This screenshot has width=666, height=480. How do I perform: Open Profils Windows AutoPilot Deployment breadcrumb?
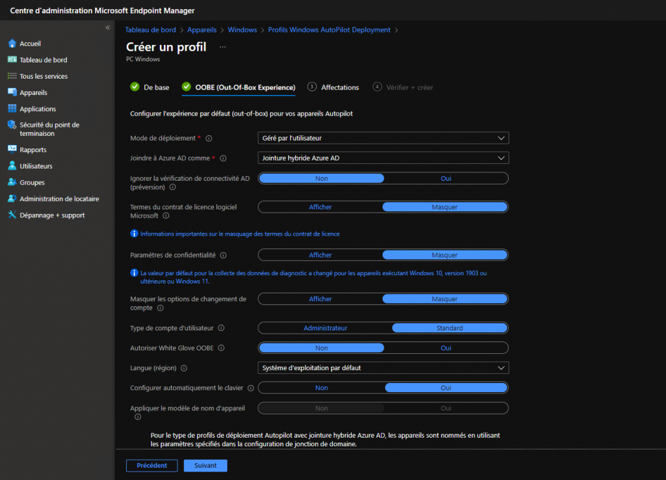329,30
